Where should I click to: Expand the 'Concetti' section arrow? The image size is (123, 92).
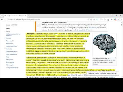pyautogui.click(x=5, y=38)
